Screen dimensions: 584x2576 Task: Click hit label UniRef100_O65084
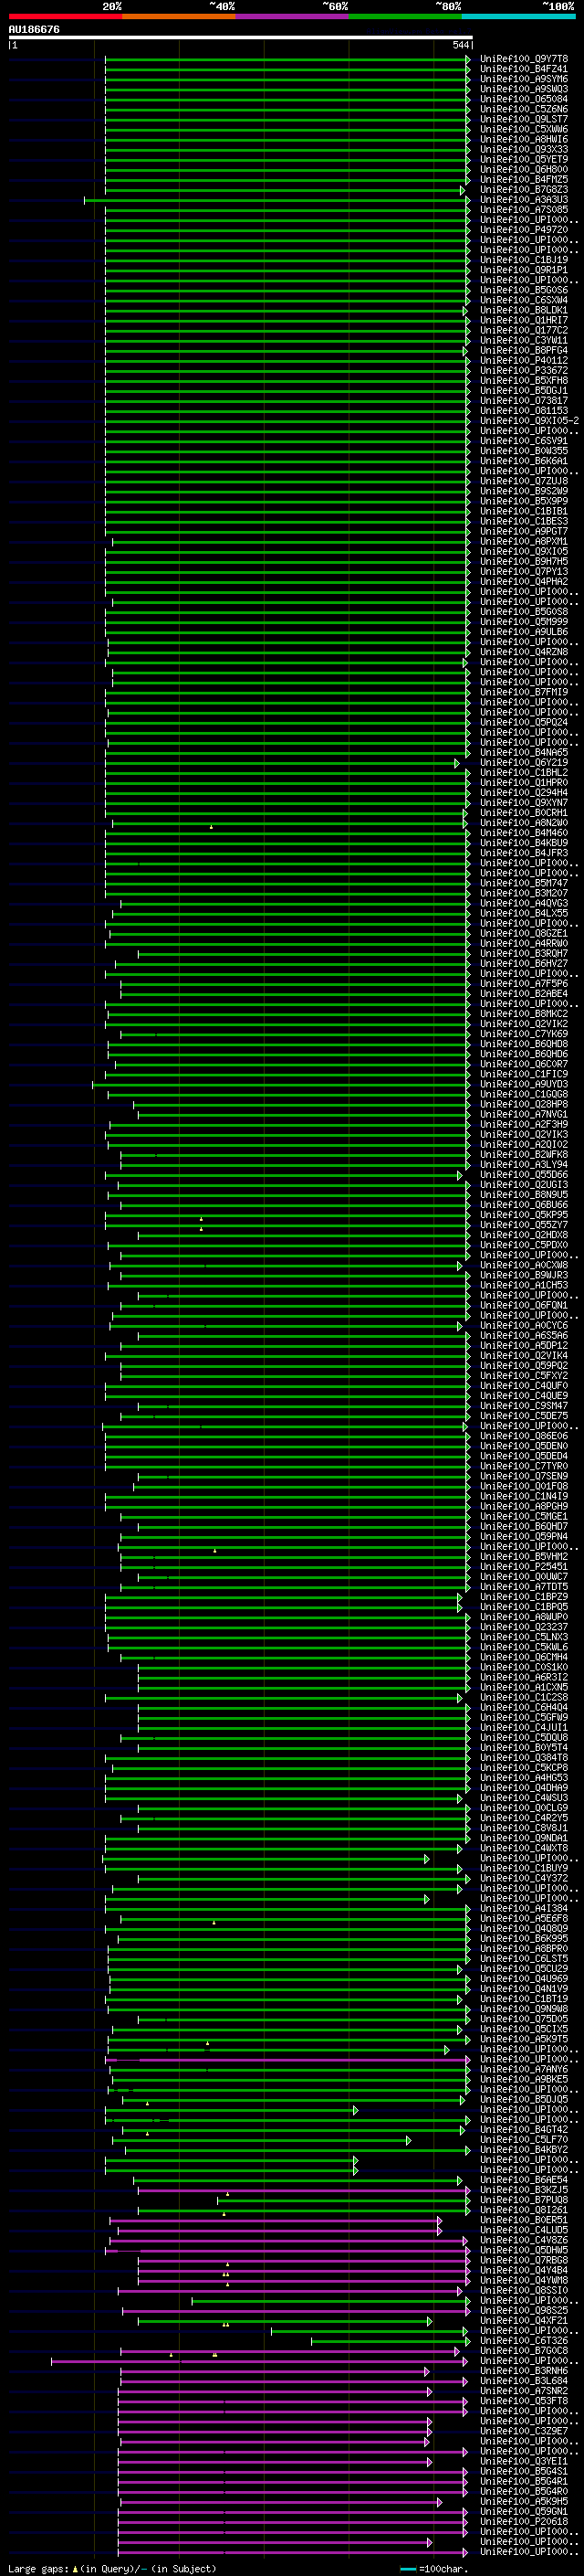pyautogui.click(x=523, y=99)
